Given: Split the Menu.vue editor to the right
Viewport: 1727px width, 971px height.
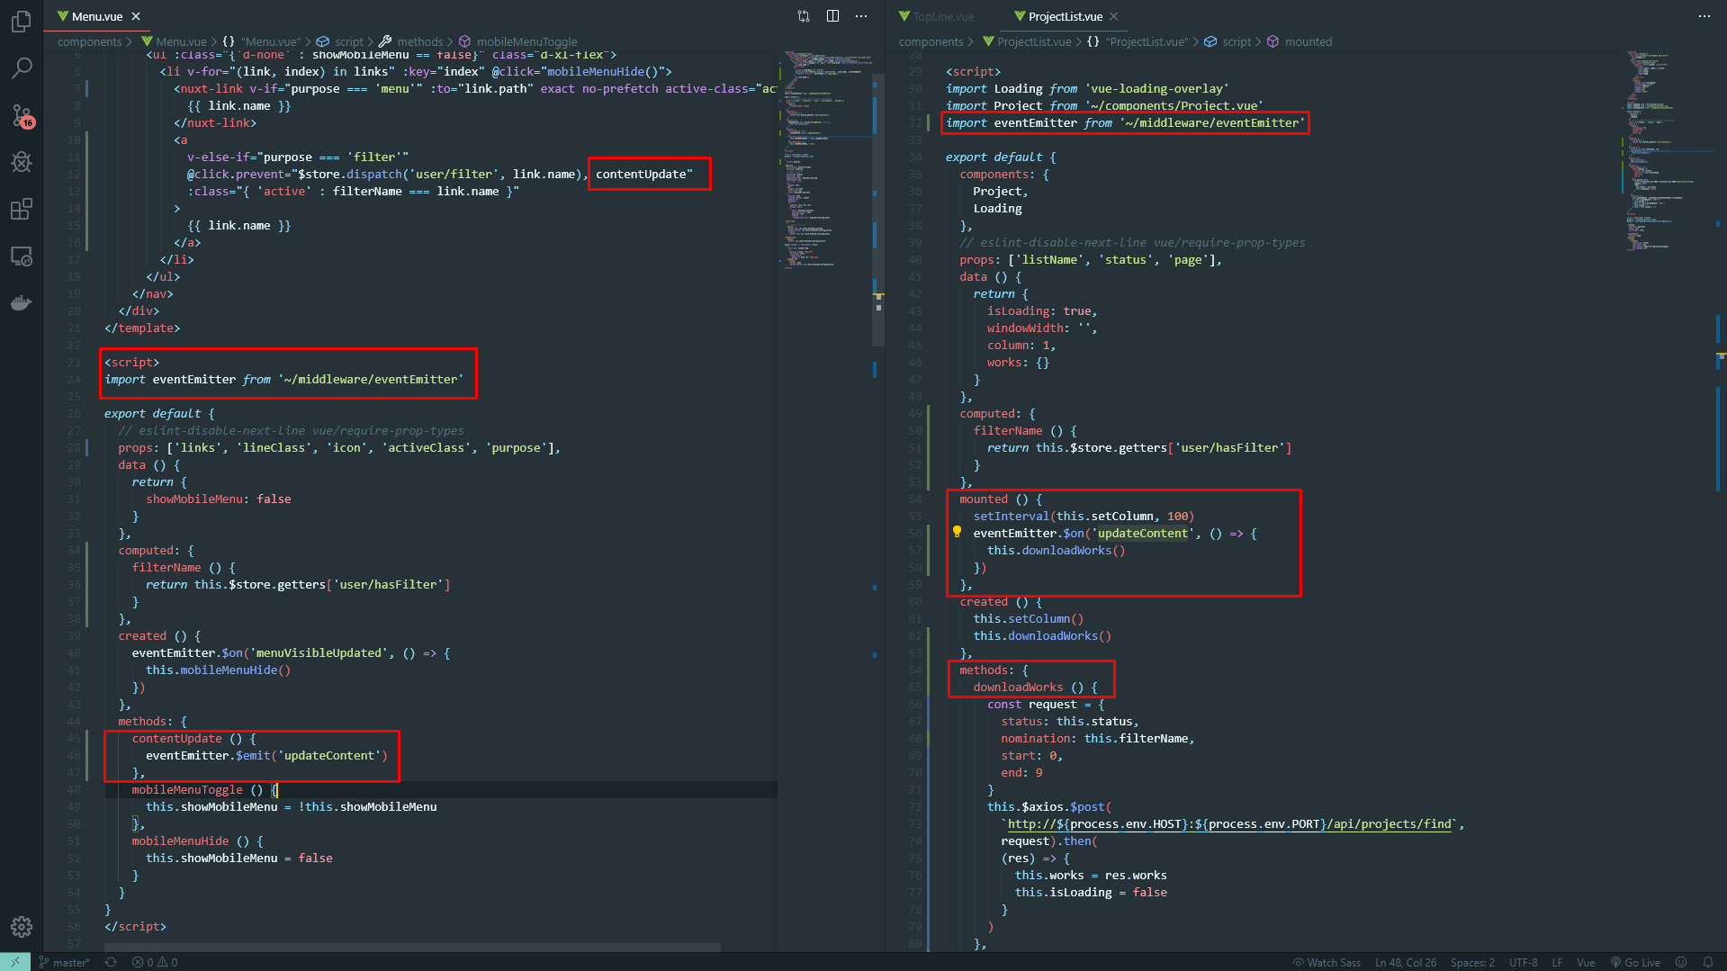Looking at the screenshot, I should pyautogui.click(x=832, y=16).
